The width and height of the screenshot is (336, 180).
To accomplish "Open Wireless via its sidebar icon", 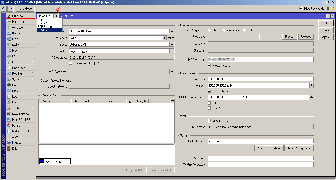I will (x=9, y=28).
